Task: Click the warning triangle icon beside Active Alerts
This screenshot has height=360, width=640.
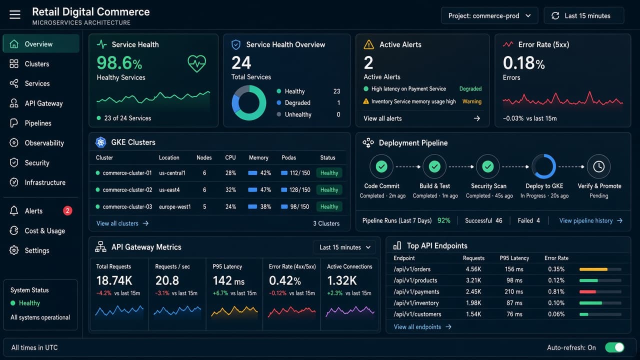Action: coord(368,44)
